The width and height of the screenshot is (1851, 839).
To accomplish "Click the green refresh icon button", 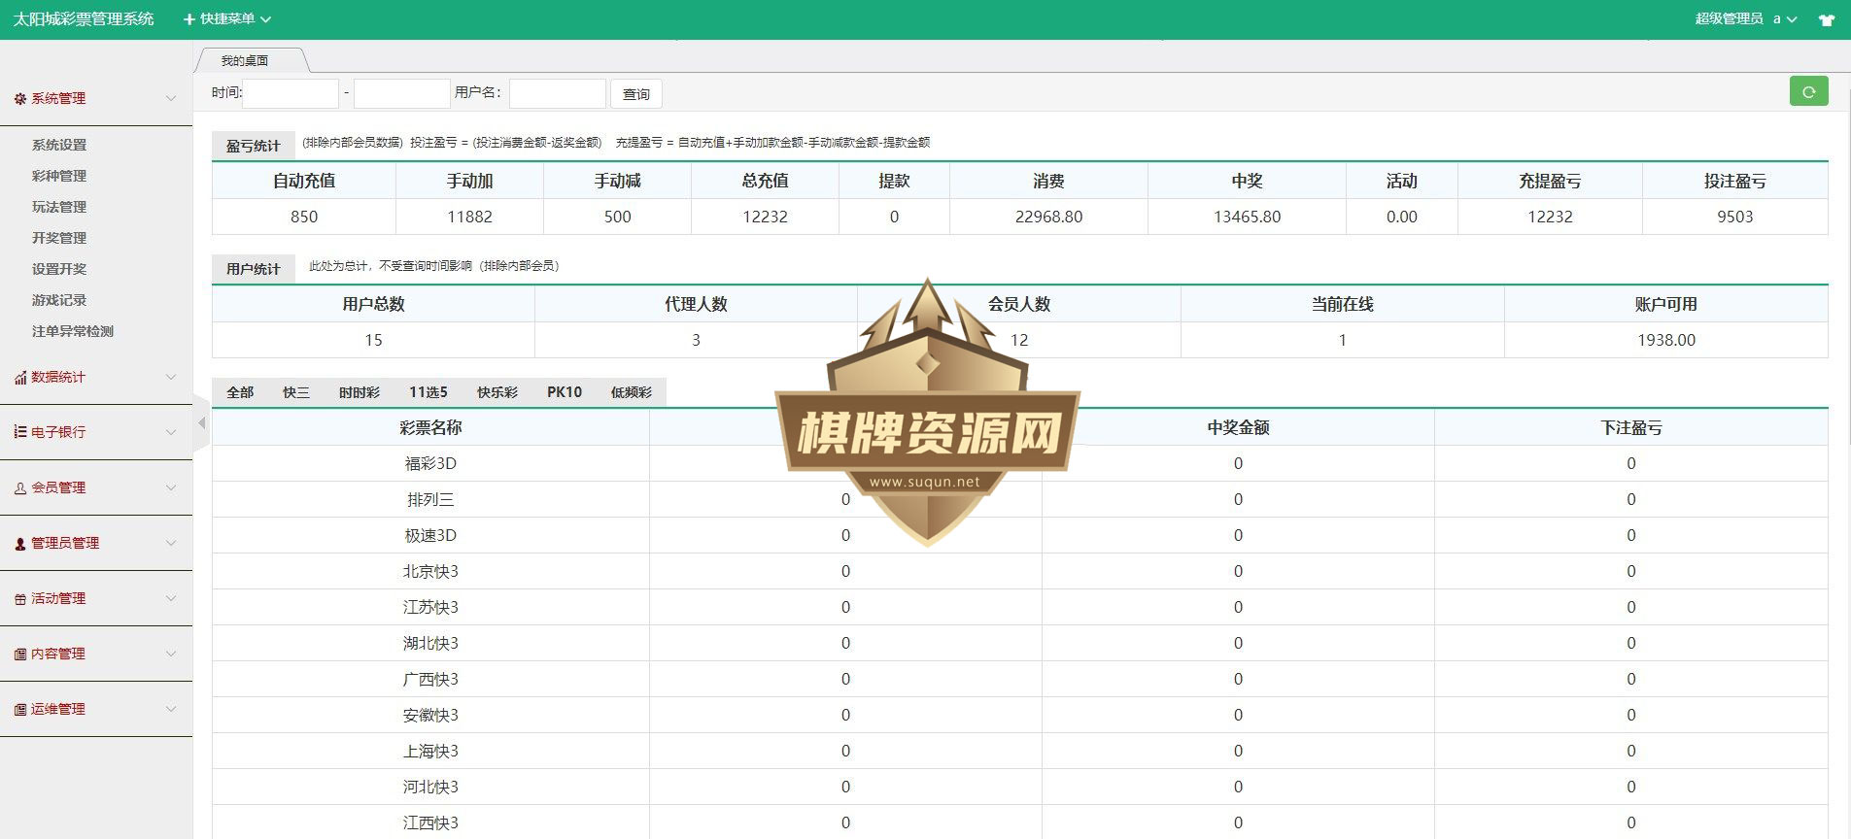I will pyautogui.click(x=1808, y=91).
